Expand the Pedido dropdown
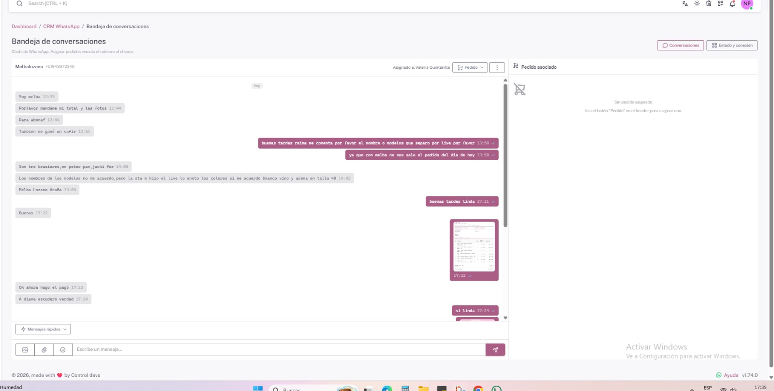 tap(470, 68)
